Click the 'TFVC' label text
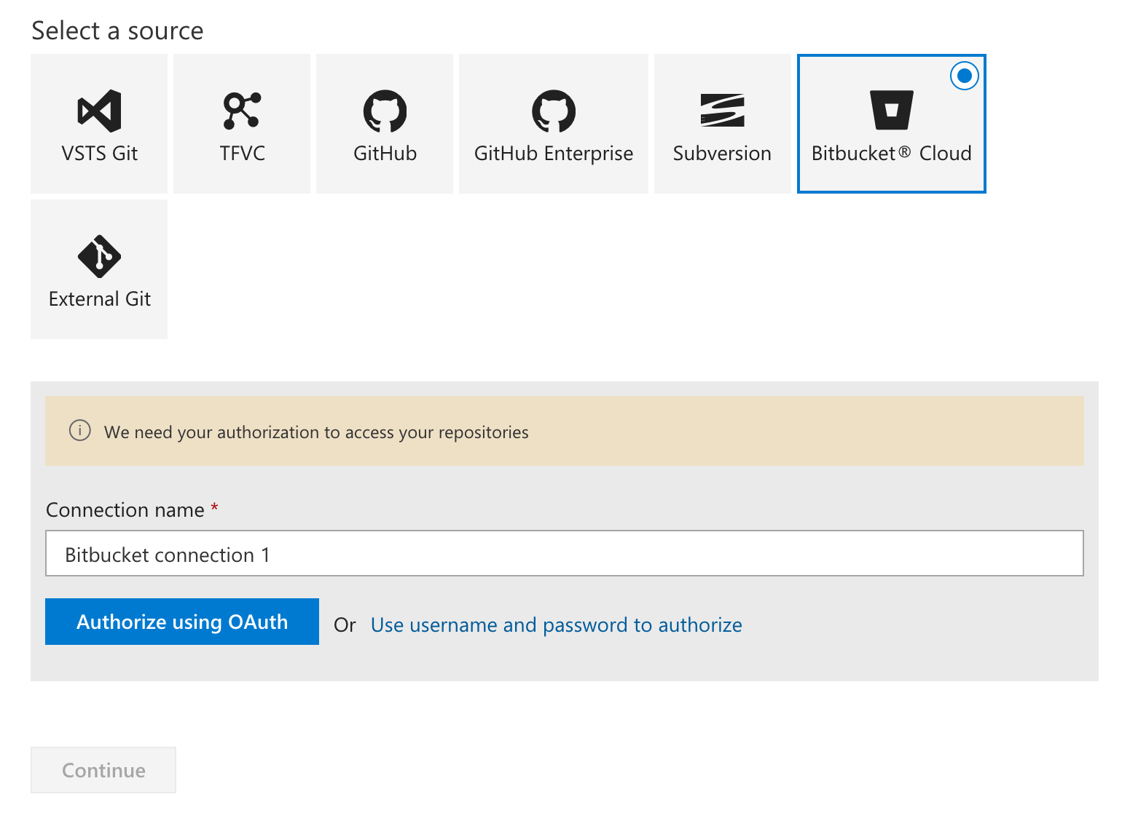This screenshot has height=821, width=1122. click(x=242, y=153)
